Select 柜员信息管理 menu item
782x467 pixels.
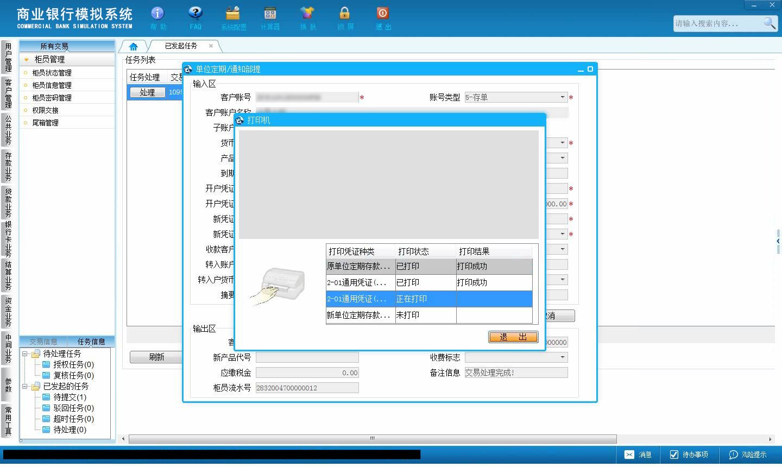click(x=52, y=85)
